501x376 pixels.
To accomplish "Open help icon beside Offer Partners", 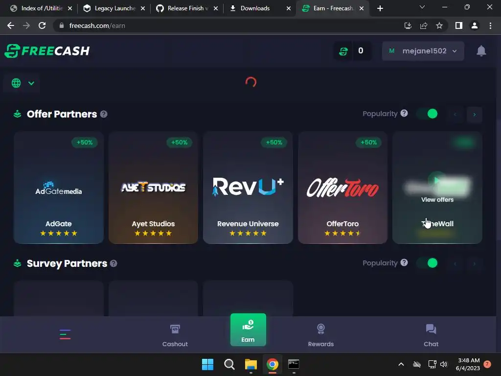I will [104, 114].
